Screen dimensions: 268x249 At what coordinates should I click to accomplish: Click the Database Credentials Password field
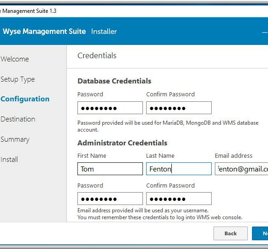[x=110, y=108]
